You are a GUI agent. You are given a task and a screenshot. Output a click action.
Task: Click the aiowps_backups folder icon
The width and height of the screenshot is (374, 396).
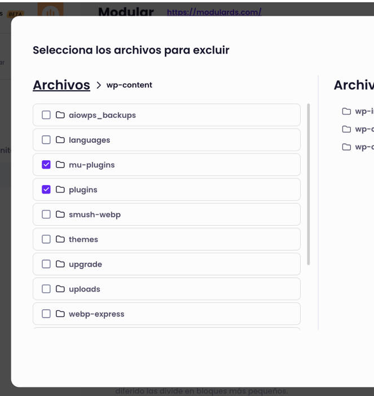(60, 115)
